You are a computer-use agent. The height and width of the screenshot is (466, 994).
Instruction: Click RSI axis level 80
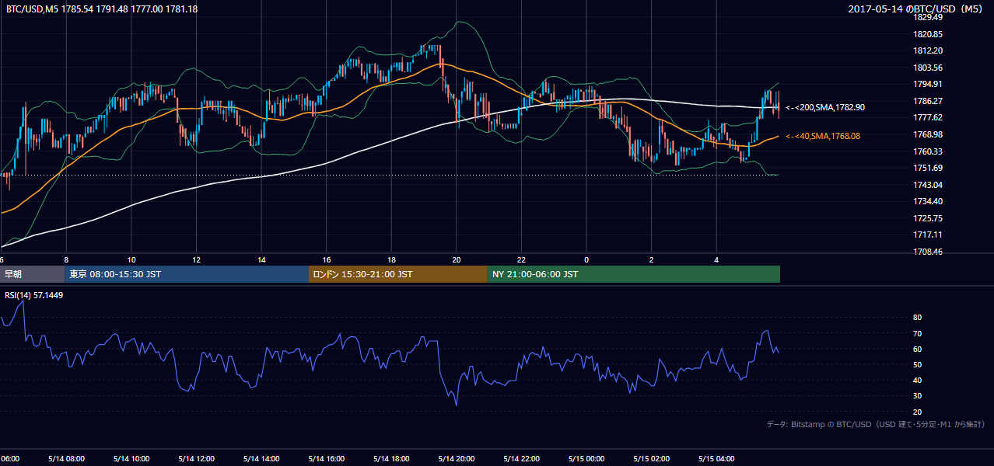(x=917, y=318)
